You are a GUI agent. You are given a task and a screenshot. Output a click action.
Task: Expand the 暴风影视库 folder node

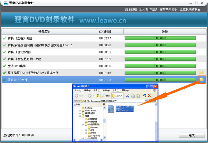pos(80,113)
